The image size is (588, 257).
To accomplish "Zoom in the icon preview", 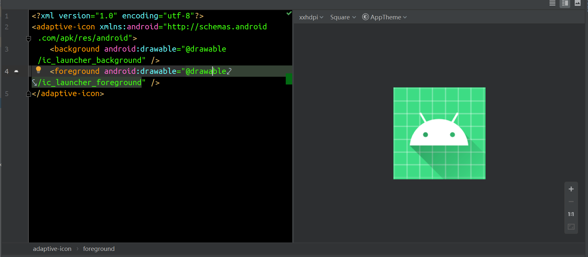I will pos(571,189).
